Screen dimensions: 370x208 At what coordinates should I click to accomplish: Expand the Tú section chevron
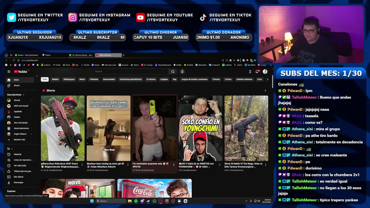point(12,149)
